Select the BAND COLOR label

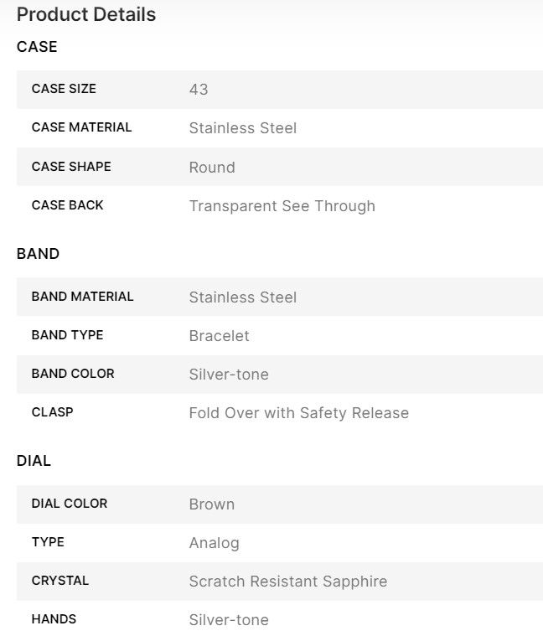click(73, 374)
